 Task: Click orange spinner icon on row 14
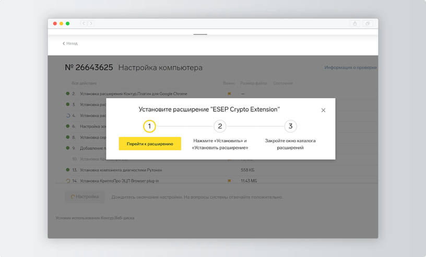tap(68, 181)
